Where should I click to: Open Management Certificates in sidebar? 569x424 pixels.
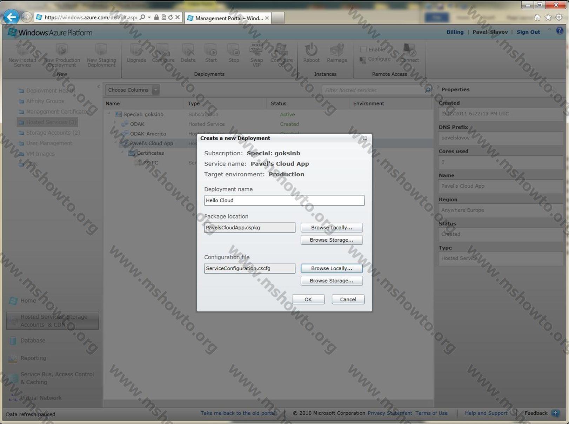tap(53, 112)
